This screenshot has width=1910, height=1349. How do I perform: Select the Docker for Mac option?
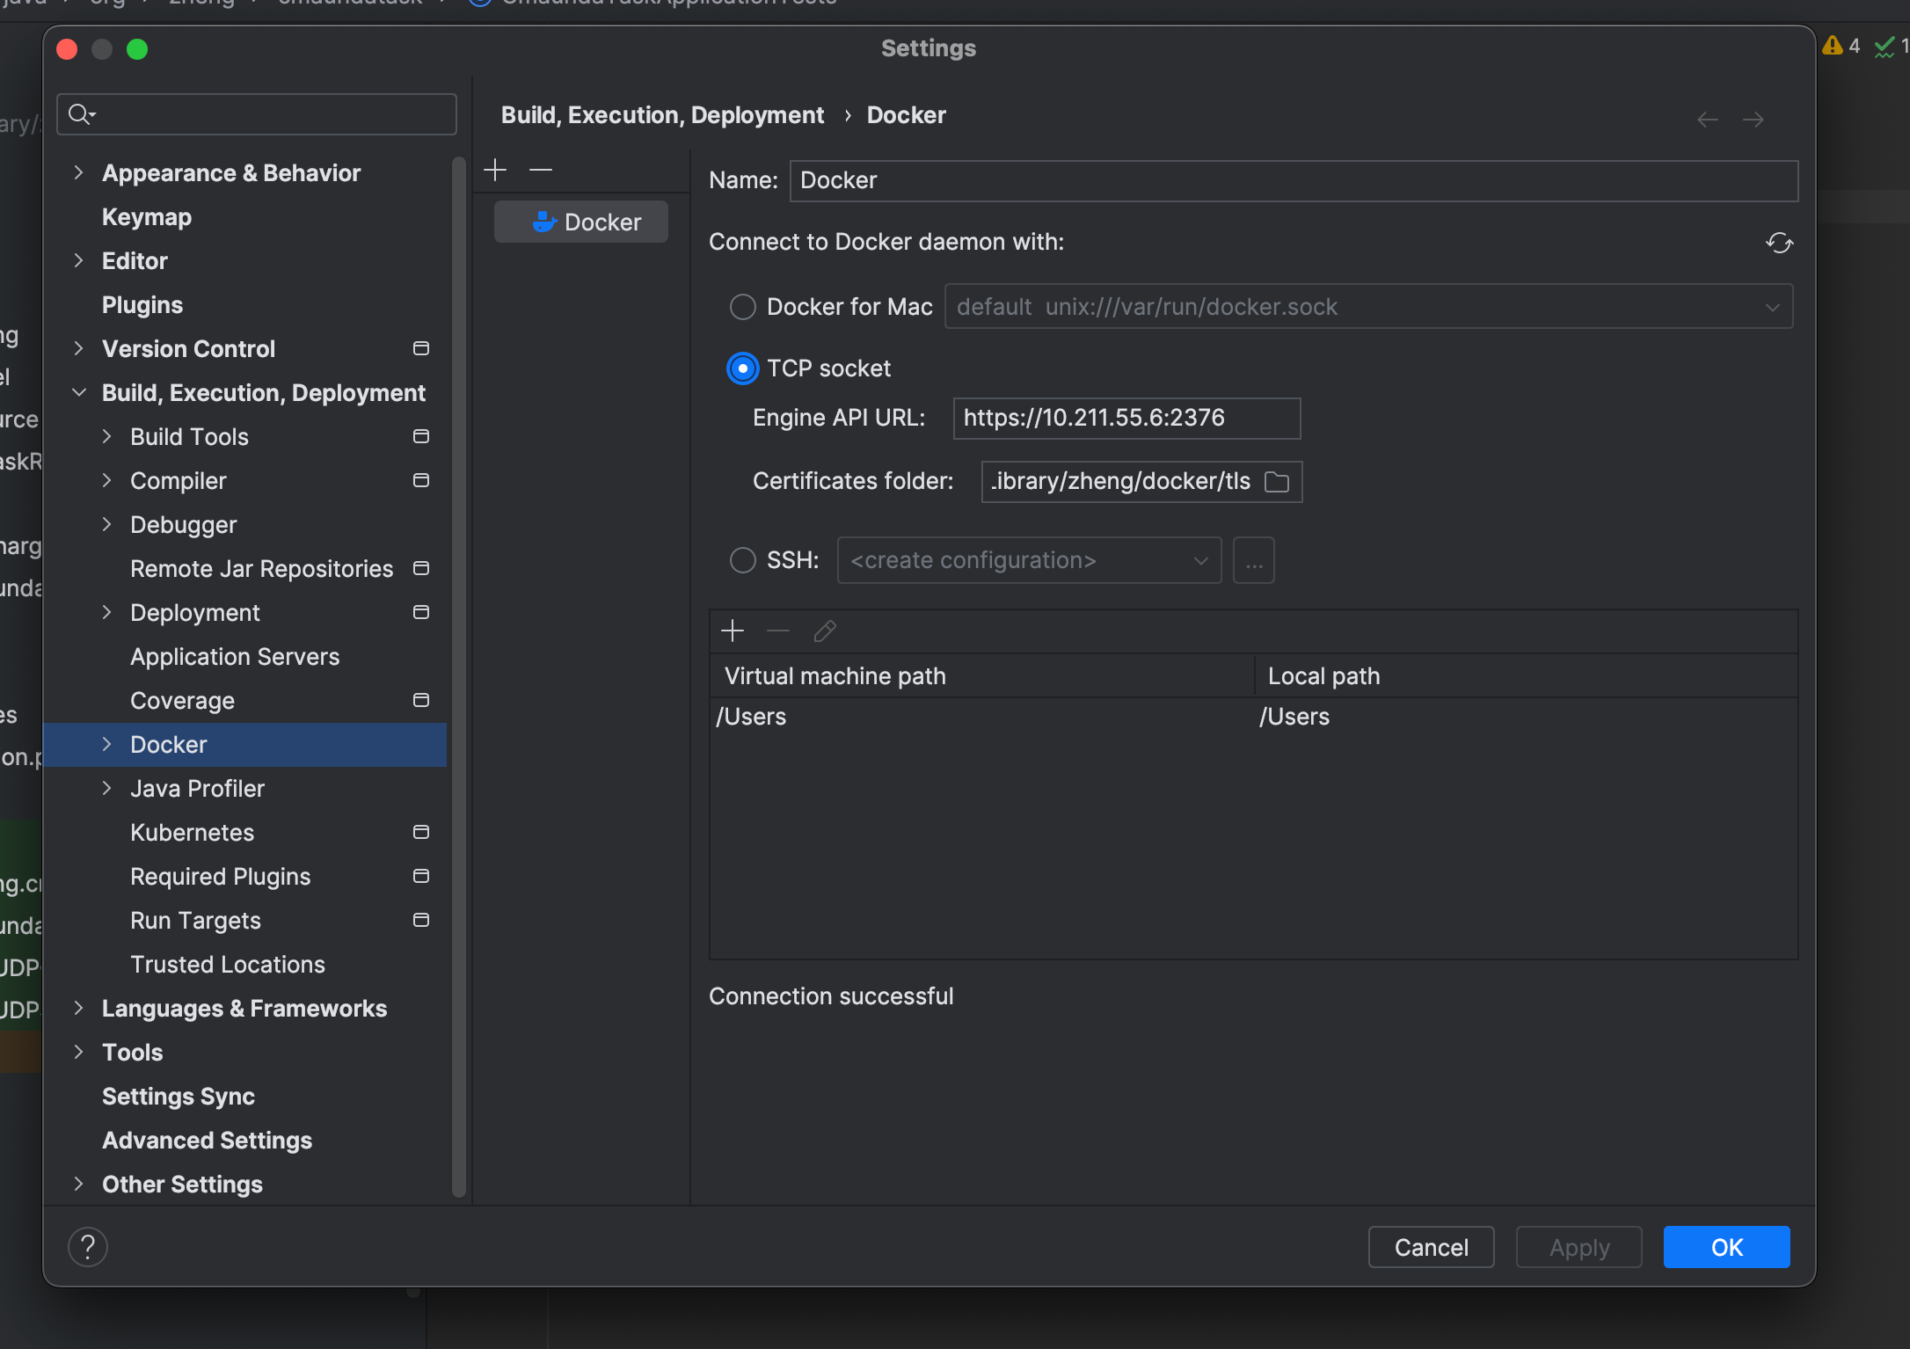click(x=743, y=307)
